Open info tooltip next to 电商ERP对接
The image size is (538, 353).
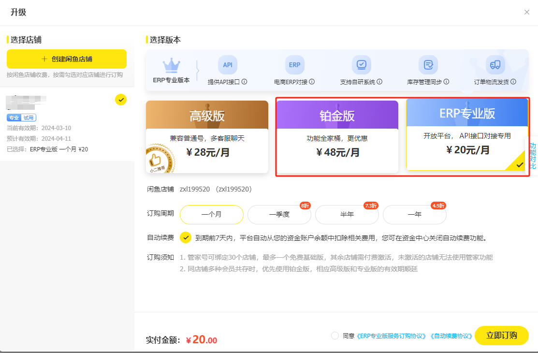click(x=312, y=82)
